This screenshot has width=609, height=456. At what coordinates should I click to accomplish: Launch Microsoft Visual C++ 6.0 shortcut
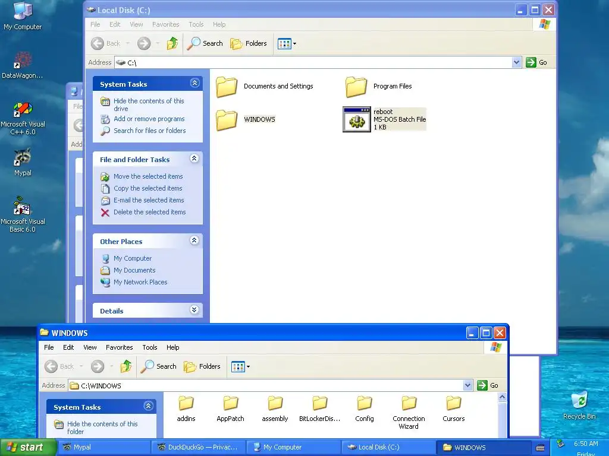point(23,118)
